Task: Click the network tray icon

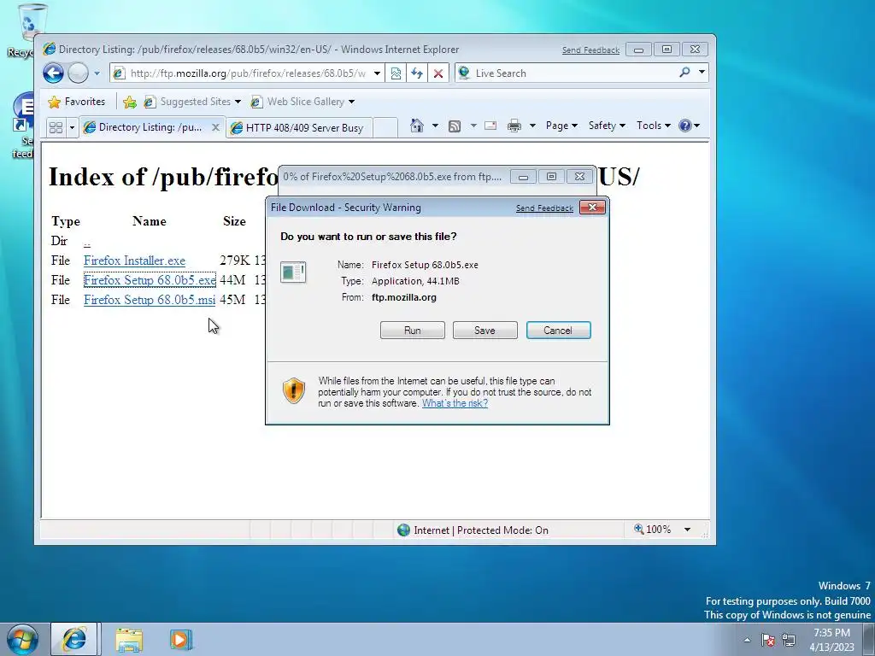Action: 789,640
